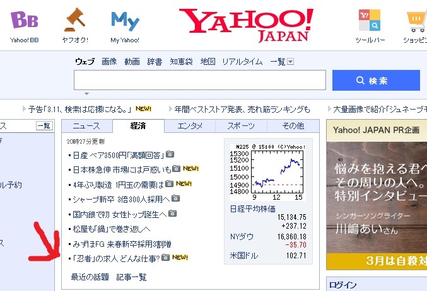
Task: Click camera icon beside 「忍者」の求人 headline
Action: click(166, 257)
